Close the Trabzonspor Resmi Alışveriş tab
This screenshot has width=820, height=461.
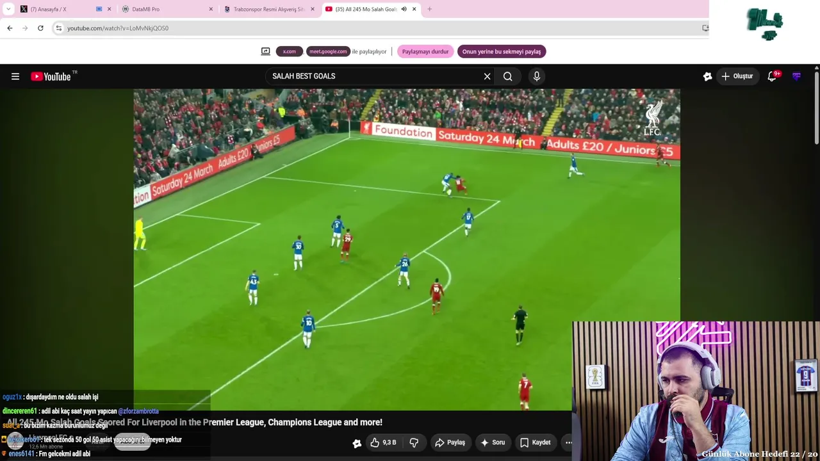click(313, 9)
